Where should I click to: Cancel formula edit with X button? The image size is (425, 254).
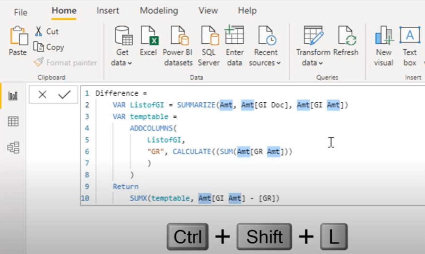pos(43,95)
